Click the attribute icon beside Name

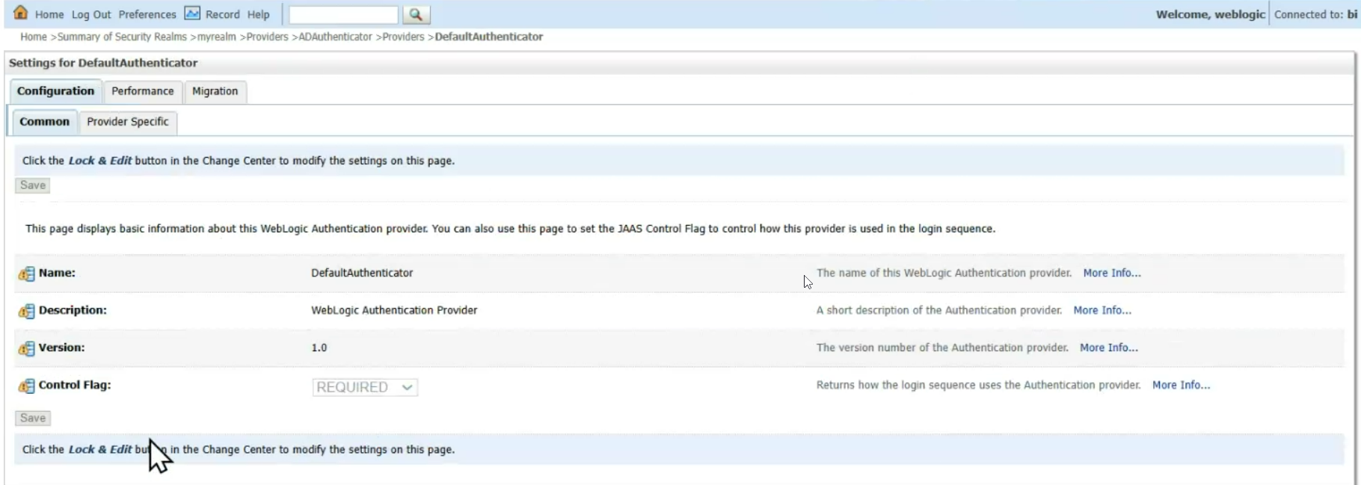(26, 274)
